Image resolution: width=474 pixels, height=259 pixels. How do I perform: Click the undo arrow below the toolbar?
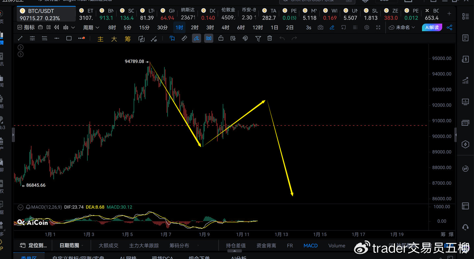(282, 38)
